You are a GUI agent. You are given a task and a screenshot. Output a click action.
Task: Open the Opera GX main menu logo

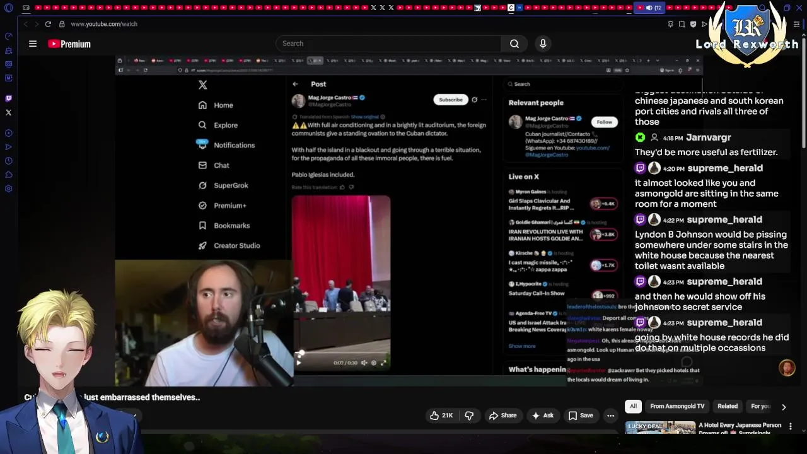pyautogui.click(x=9, y=8)
